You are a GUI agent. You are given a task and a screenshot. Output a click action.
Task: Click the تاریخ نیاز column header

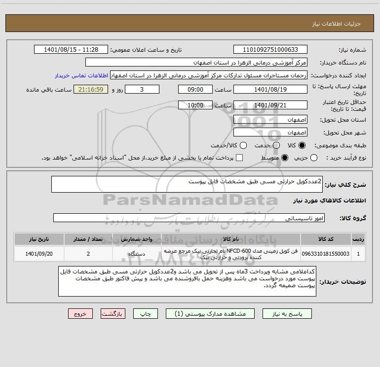(x=39, y=239)
